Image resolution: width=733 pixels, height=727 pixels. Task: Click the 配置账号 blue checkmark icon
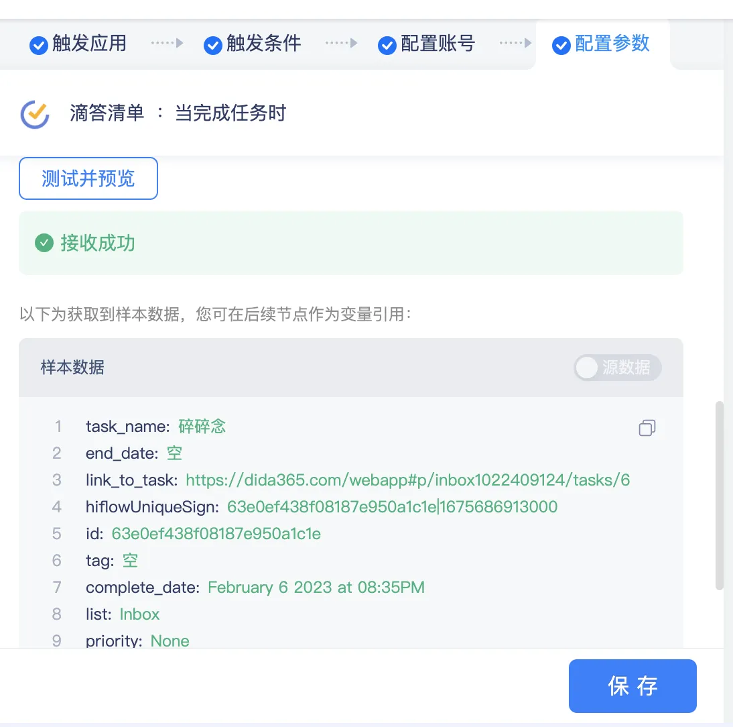387,46
